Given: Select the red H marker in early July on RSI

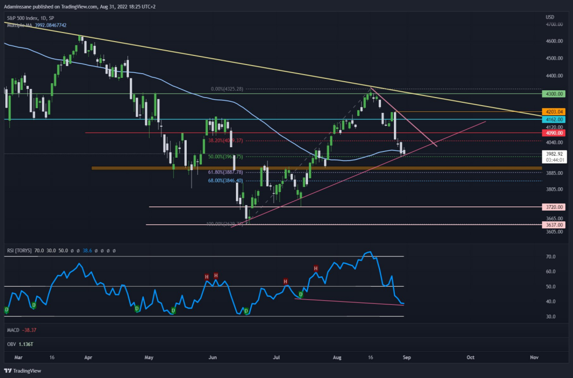Looking at the screenshot, I should [x=286, y=281].
